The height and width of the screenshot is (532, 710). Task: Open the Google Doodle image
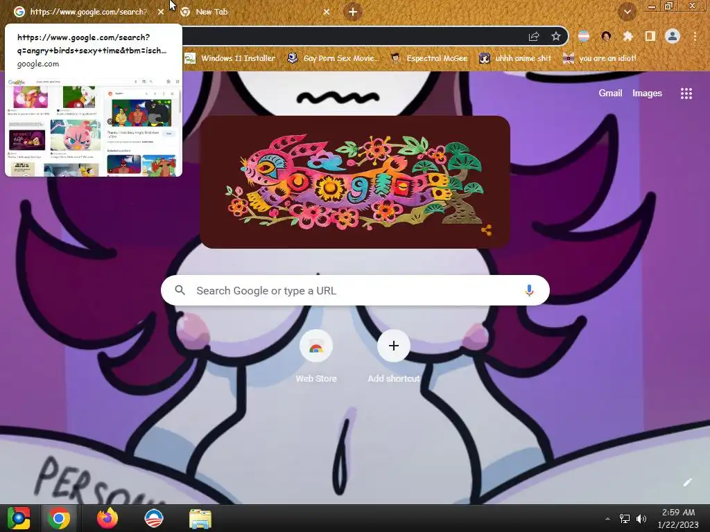355,182
